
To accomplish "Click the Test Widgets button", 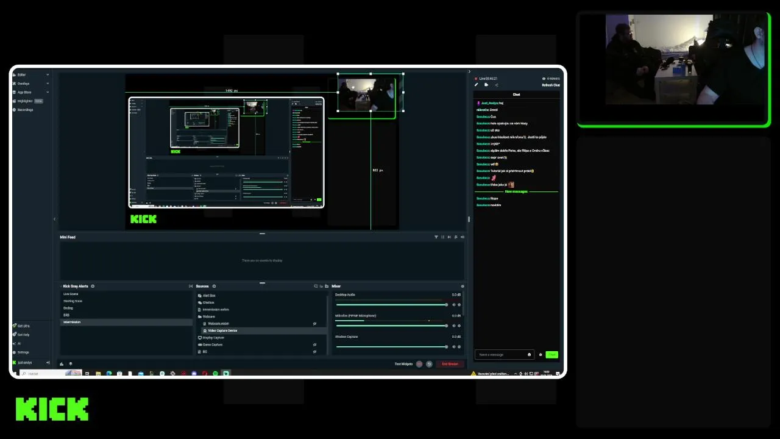I will 403,364.
